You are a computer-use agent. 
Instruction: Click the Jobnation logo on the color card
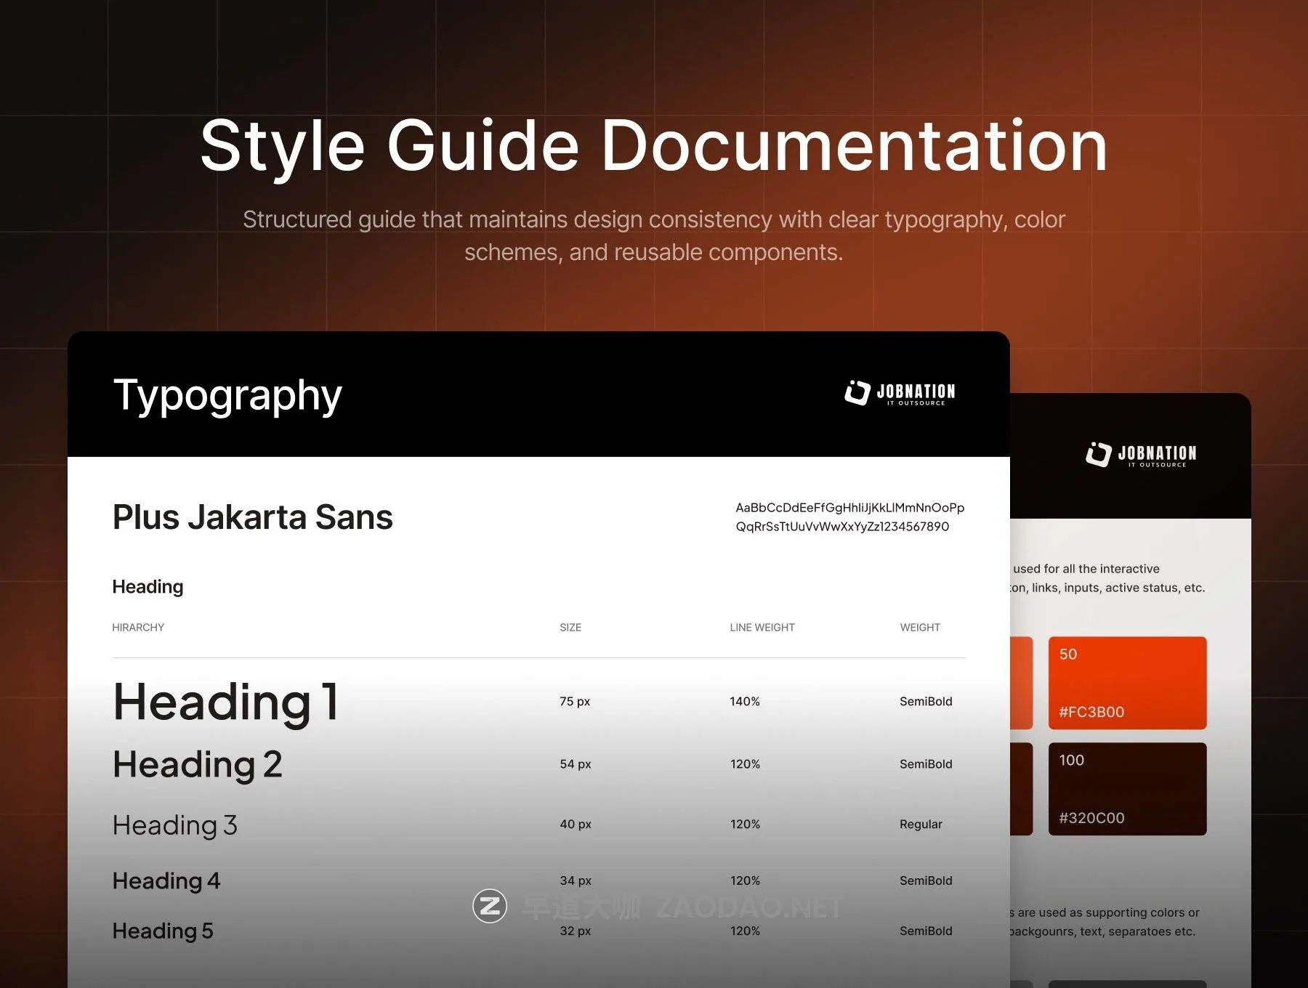1141,454
